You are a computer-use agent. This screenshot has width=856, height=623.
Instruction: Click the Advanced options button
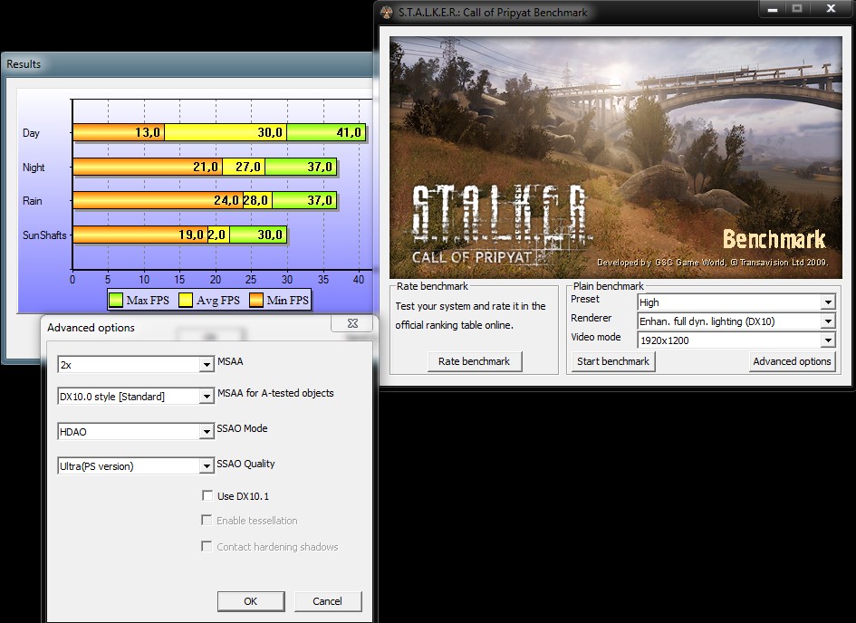792,361
